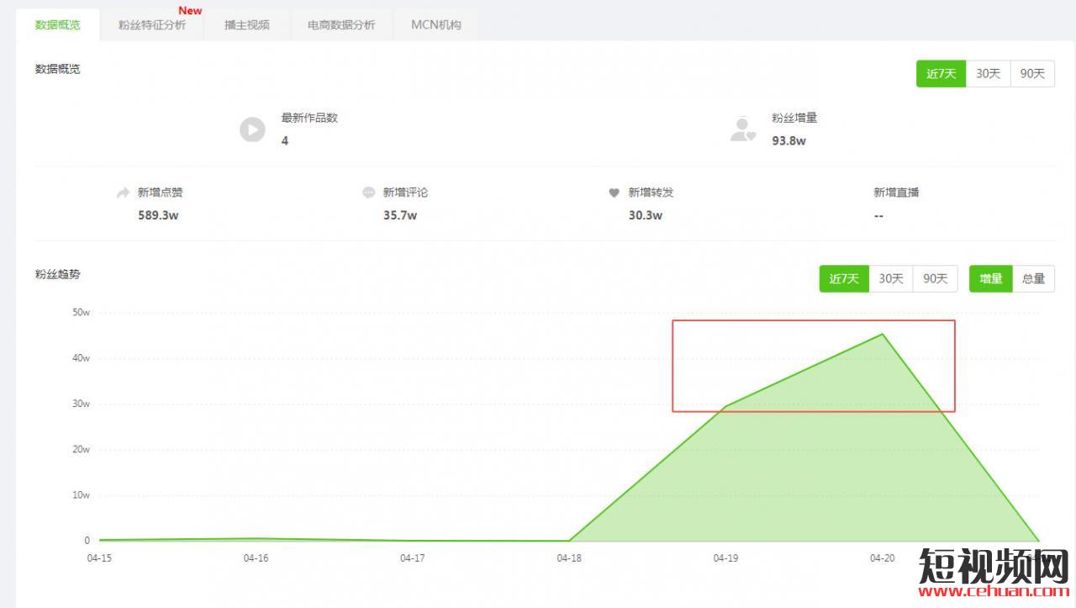This screenshot has height=608, width=1076.
Task: Click the share arrow icon beside 新增点赞
Action: click(x=123, y=193)
